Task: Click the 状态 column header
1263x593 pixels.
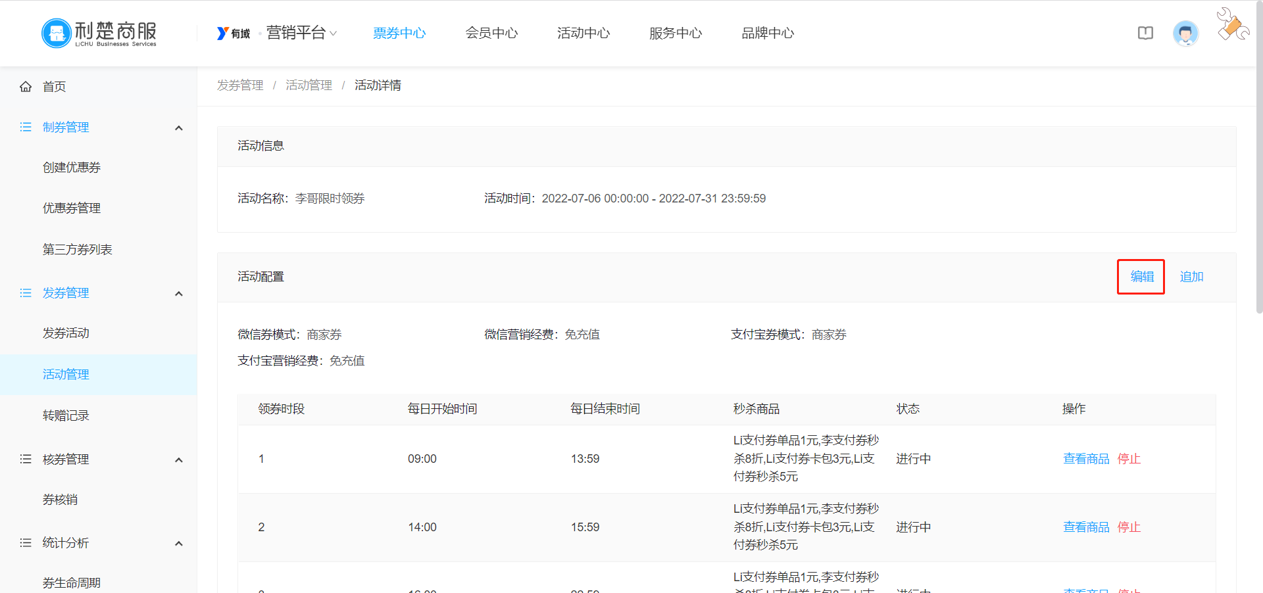Action: pyautogui.click(x=908, y=409)
